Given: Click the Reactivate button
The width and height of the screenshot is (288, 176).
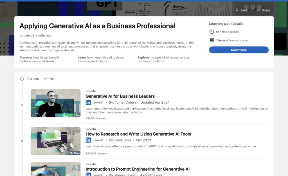Looking at the screenshot, I should 239,50.
